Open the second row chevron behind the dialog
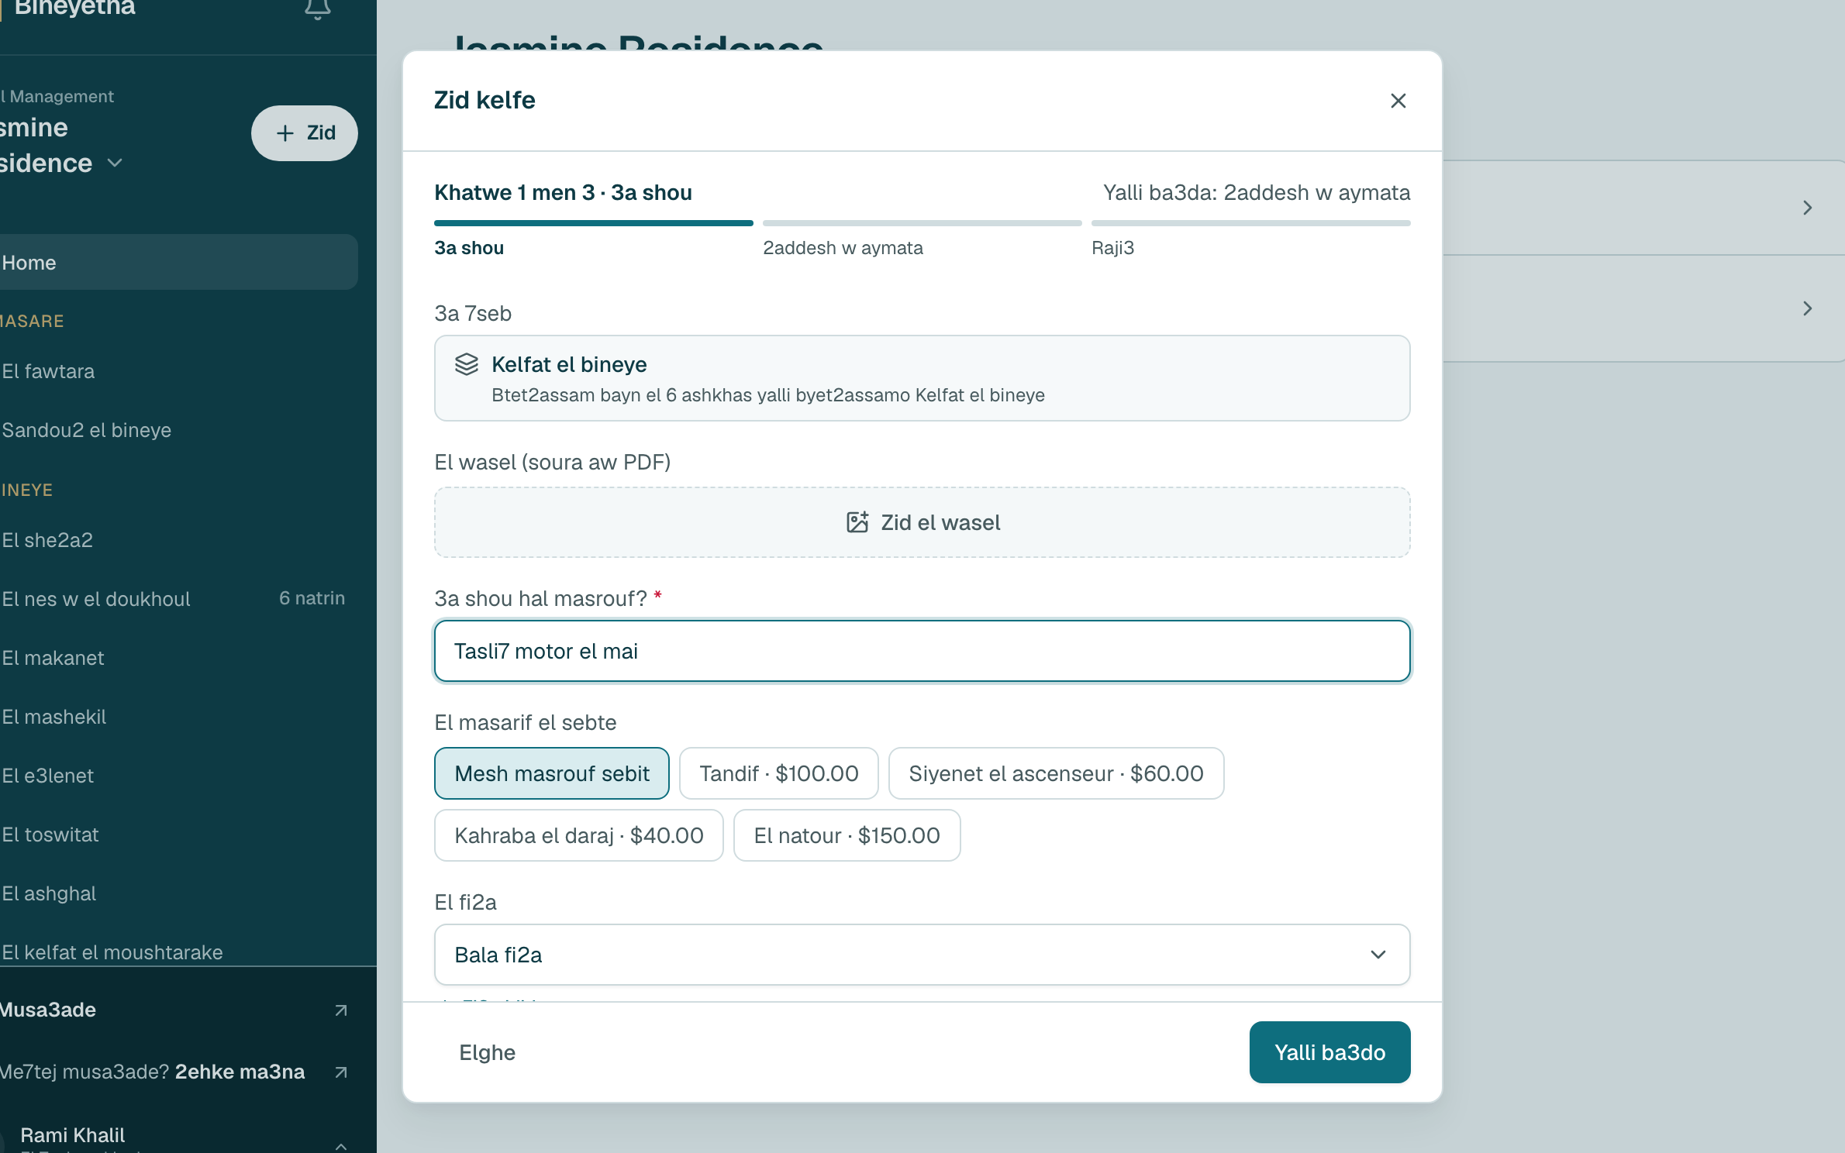 tap(1807, 308)
